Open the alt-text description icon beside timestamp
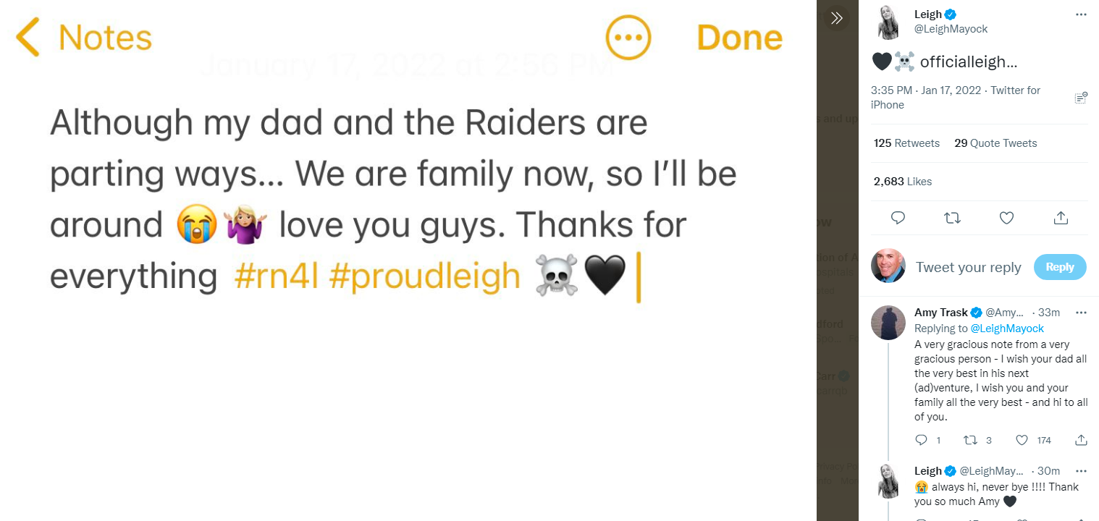1099x521 pixels. (x=1081, y=98)
